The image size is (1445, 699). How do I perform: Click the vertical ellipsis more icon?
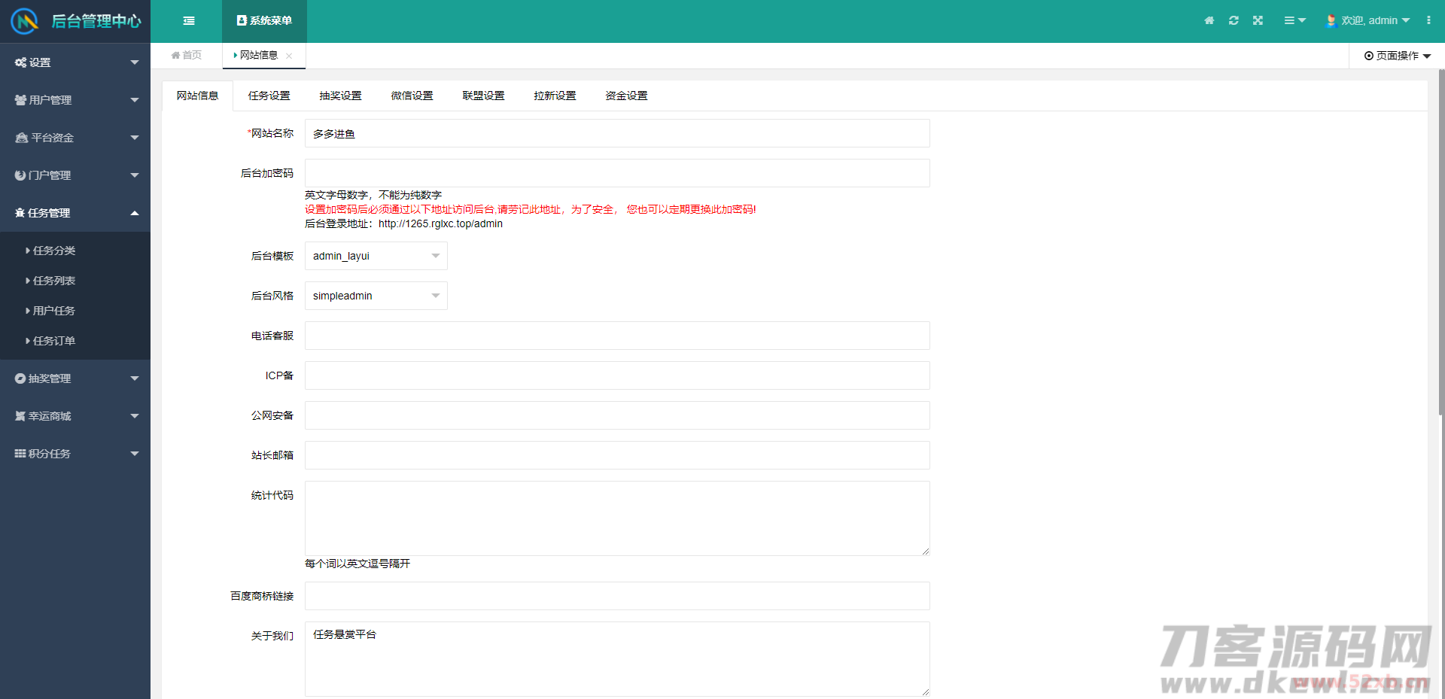coord(1428,21)
